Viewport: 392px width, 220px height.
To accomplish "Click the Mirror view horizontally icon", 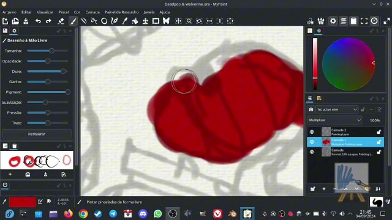I will (209, 21).
